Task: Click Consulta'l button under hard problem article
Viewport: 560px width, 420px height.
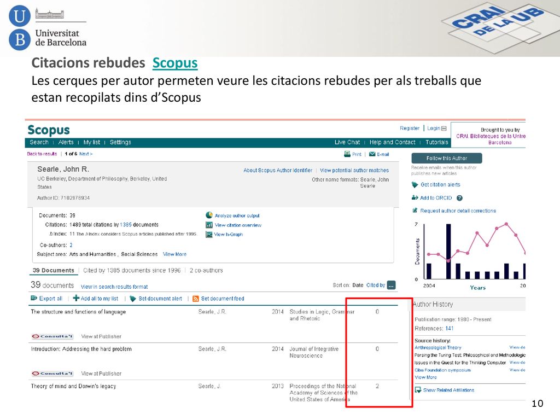Action: (x=52, y=373)
